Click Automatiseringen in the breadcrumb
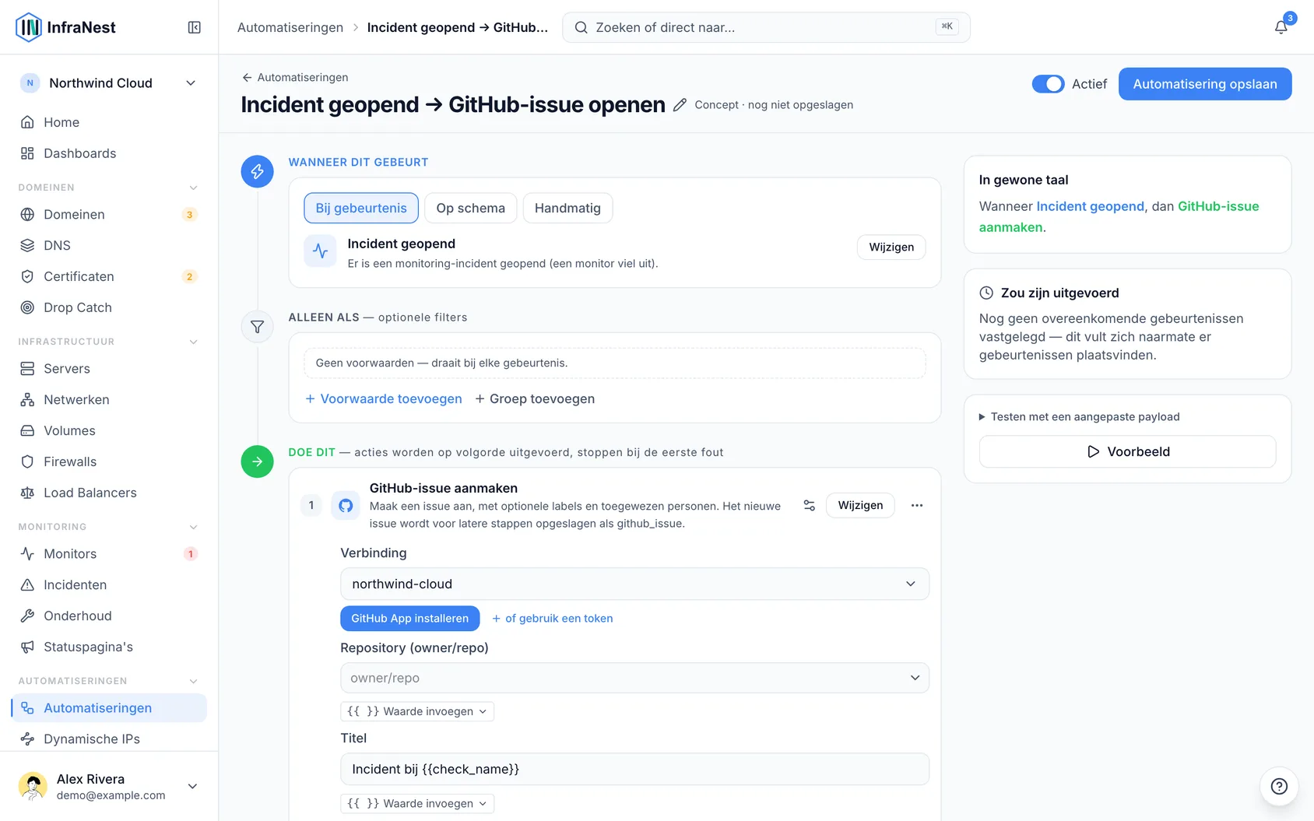The height and width of the screenshot is (821, 1314). pos(290,27)
